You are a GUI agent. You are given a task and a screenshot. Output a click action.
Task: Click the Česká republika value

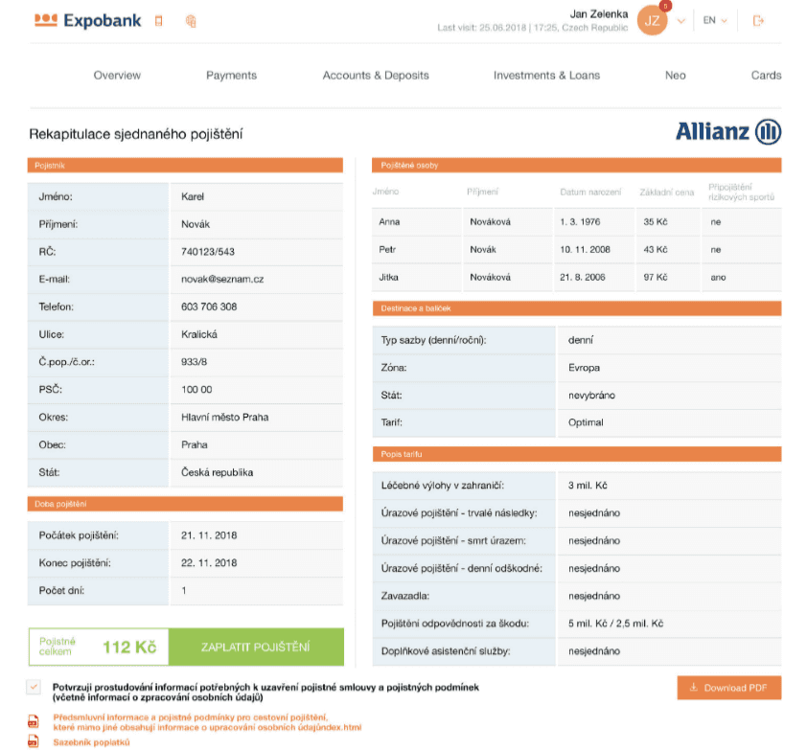tap(218, 472)
